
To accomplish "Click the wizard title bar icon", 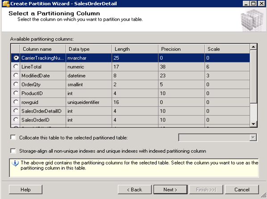I will click(x=6, y=4).
